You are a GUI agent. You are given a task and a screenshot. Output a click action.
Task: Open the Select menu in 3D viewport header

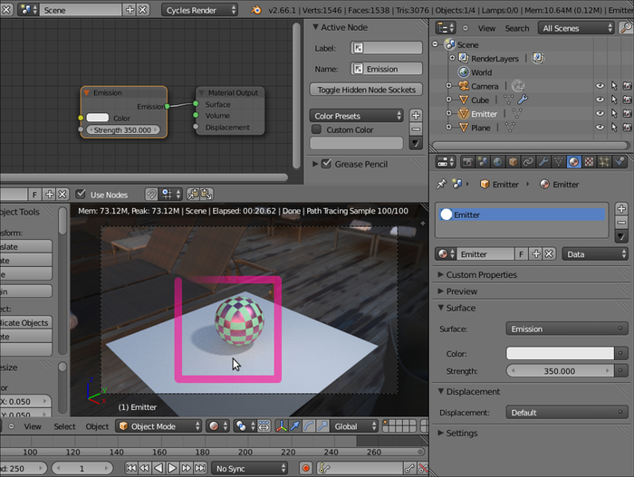64,426
